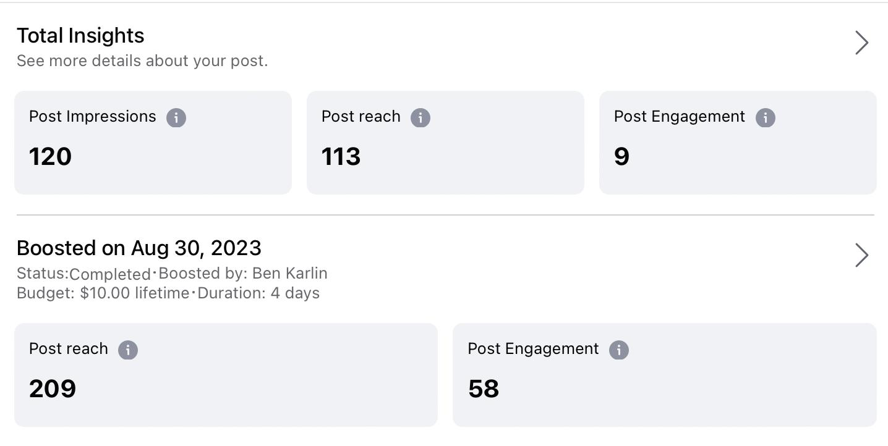Click the 'Duration: 4 days' text
This screenshot has height=446, width=888.
pyautogui.click(x=258, y=293)
